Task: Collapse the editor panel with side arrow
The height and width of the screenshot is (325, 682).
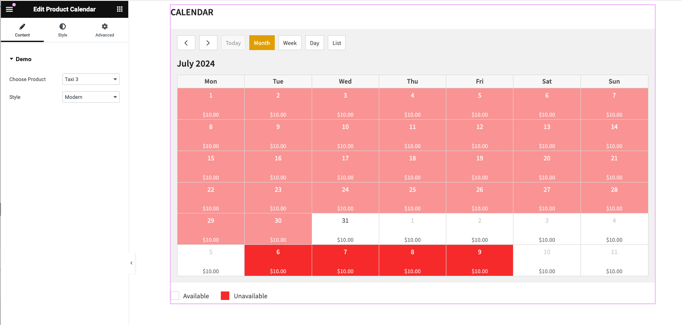Action: tap(131, 263)
